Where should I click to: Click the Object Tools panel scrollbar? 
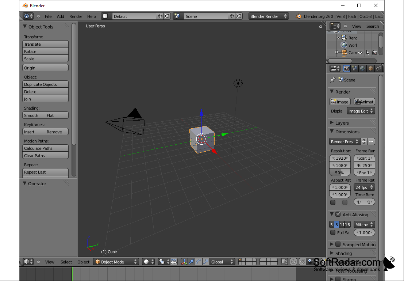(x=74, y=84)
